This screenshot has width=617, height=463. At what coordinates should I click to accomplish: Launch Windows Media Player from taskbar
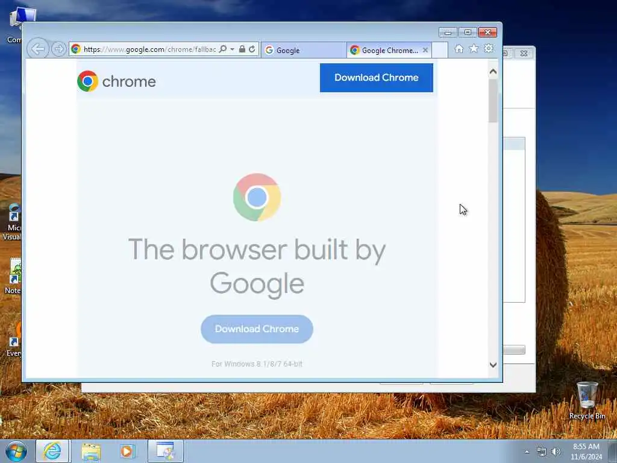[127, 451]
